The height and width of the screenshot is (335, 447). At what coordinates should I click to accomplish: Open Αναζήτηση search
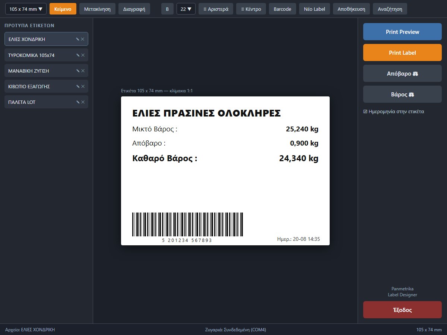[x=390, y=9]
